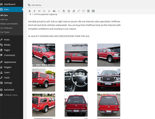Select the steering wheel interior thumbnail
Screen dimensions: 155x119
click(76, 80)
